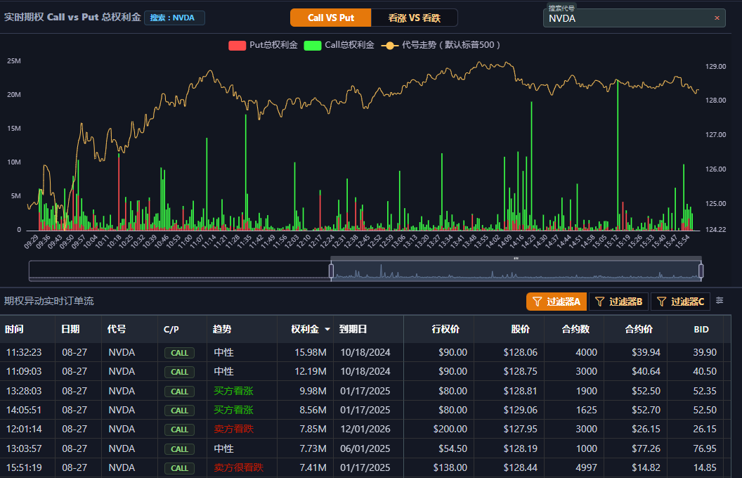Viewport: 742px width, 478px height.
Task: Select the 7.41M premium cell
Action: [x=313, y=467]
